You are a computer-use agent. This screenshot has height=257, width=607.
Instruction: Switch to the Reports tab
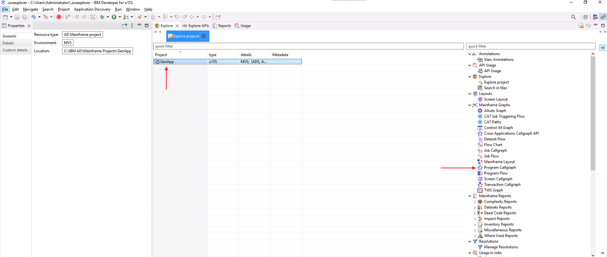click(222, 26)
